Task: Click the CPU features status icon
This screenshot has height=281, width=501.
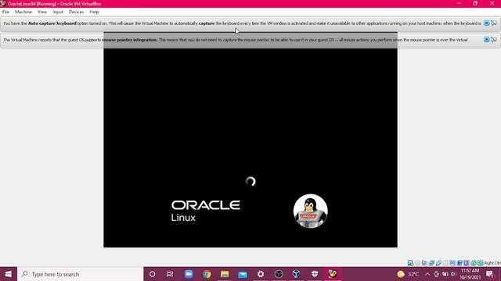Action: click(x=467, y=263)
